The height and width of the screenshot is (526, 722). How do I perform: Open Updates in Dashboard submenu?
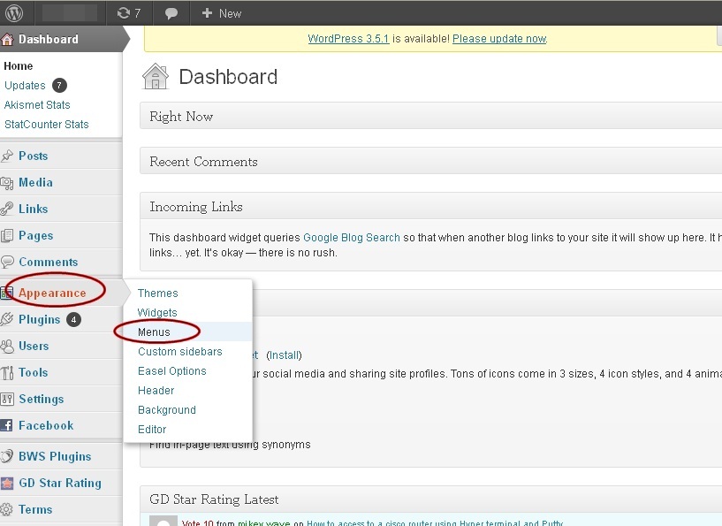25,85
